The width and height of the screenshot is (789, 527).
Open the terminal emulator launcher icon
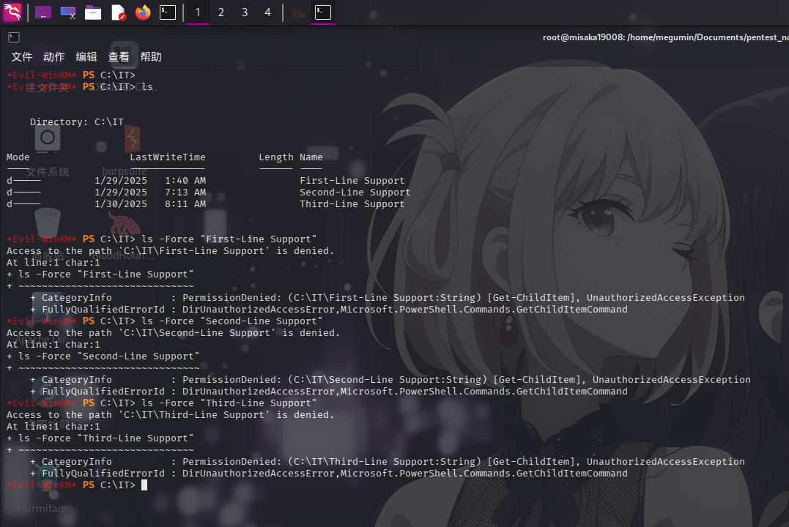[168, 12]
